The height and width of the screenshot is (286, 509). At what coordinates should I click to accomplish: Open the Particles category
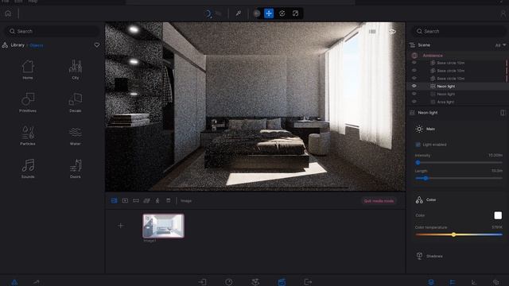click(x=28, y=136)
